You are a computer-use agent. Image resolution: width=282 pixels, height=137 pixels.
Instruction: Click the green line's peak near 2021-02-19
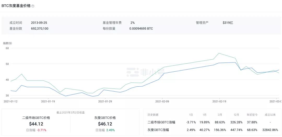(219, 53)
